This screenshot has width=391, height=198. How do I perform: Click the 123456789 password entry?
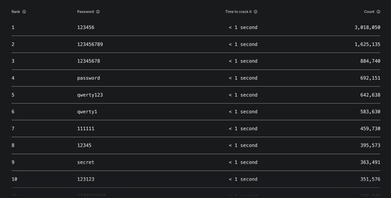pyautogui.click(x=90, y=44)
